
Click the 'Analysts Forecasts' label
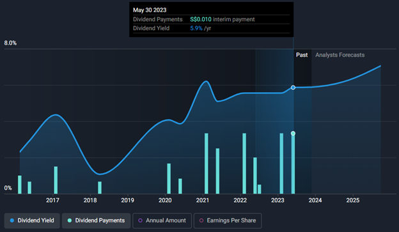tap(340, 55)
